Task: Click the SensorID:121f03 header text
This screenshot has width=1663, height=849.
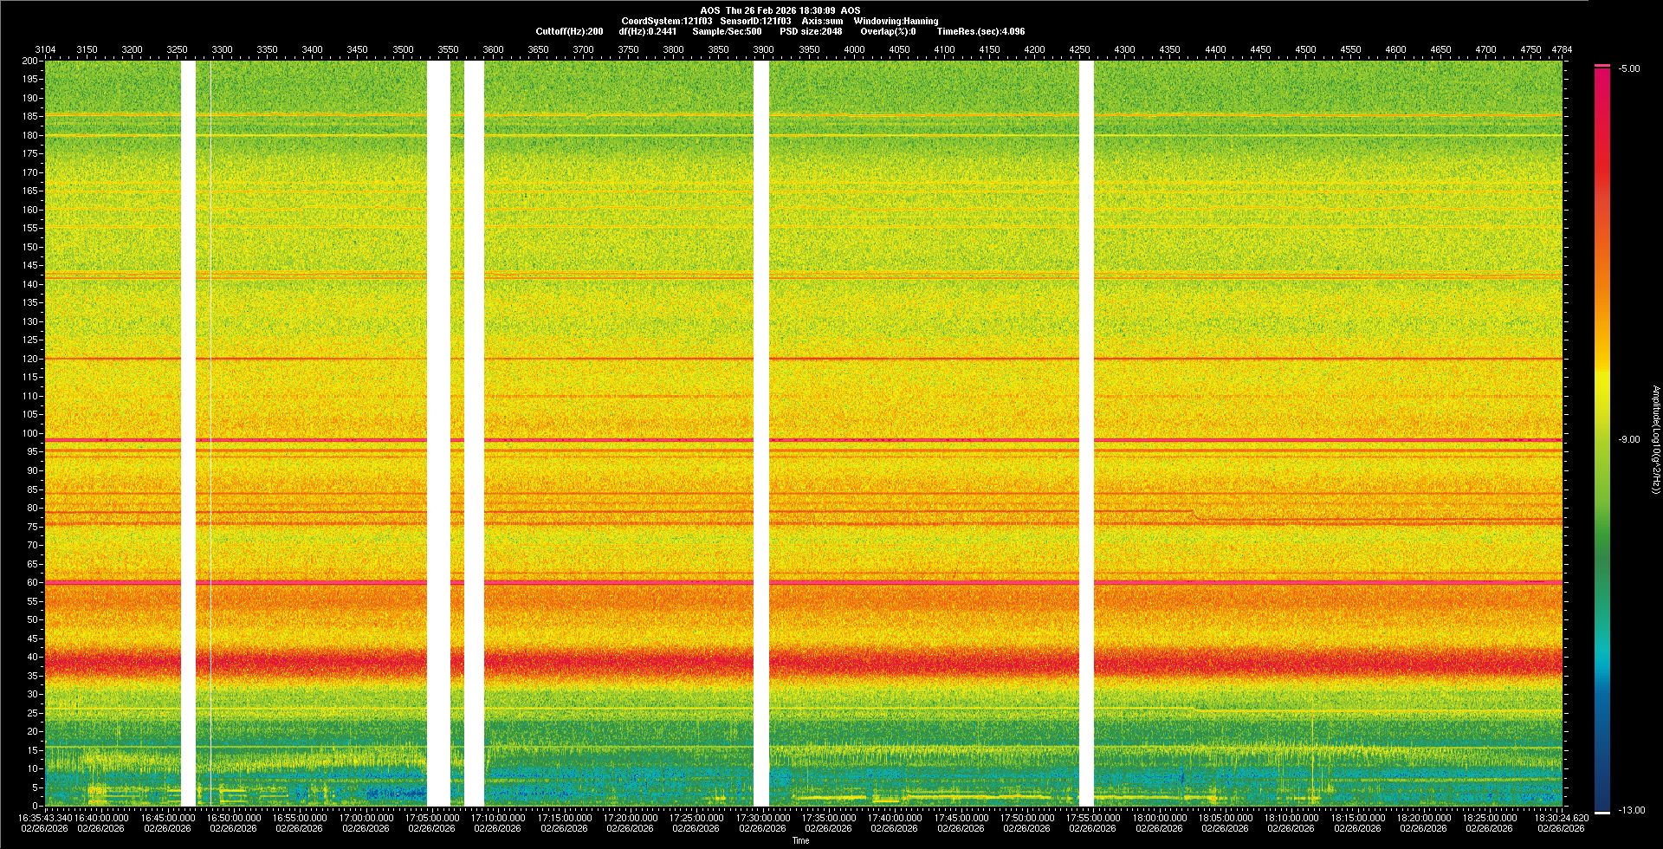Action: pyautogui.click(x=755, y=21)
